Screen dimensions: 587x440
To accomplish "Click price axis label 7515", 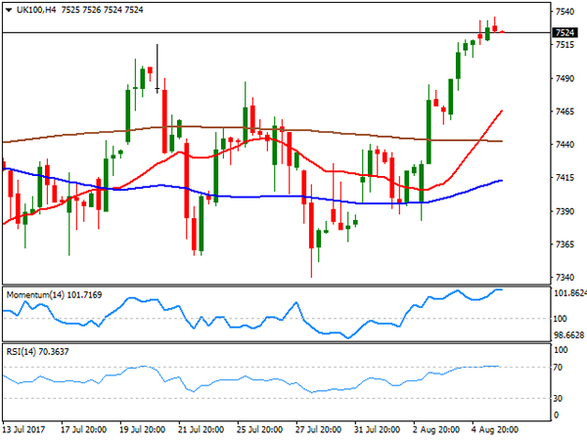I will (564, 45).
